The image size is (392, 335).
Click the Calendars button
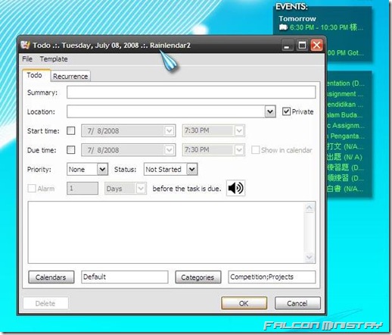click(x=51, y=277)
